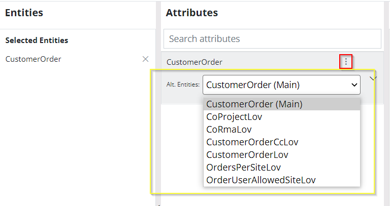Select CustomerOrder (Main) in the list
The height and width of the screenshot is (206, 390).
tap(254, 104)
